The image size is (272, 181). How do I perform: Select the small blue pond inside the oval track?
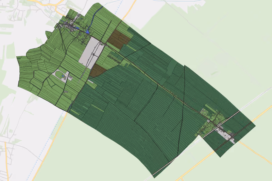coord(63,76)
